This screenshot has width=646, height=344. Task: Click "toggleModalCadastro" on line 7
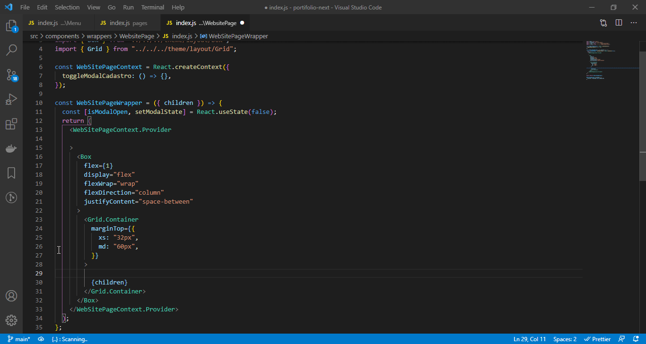click(96, 76)
